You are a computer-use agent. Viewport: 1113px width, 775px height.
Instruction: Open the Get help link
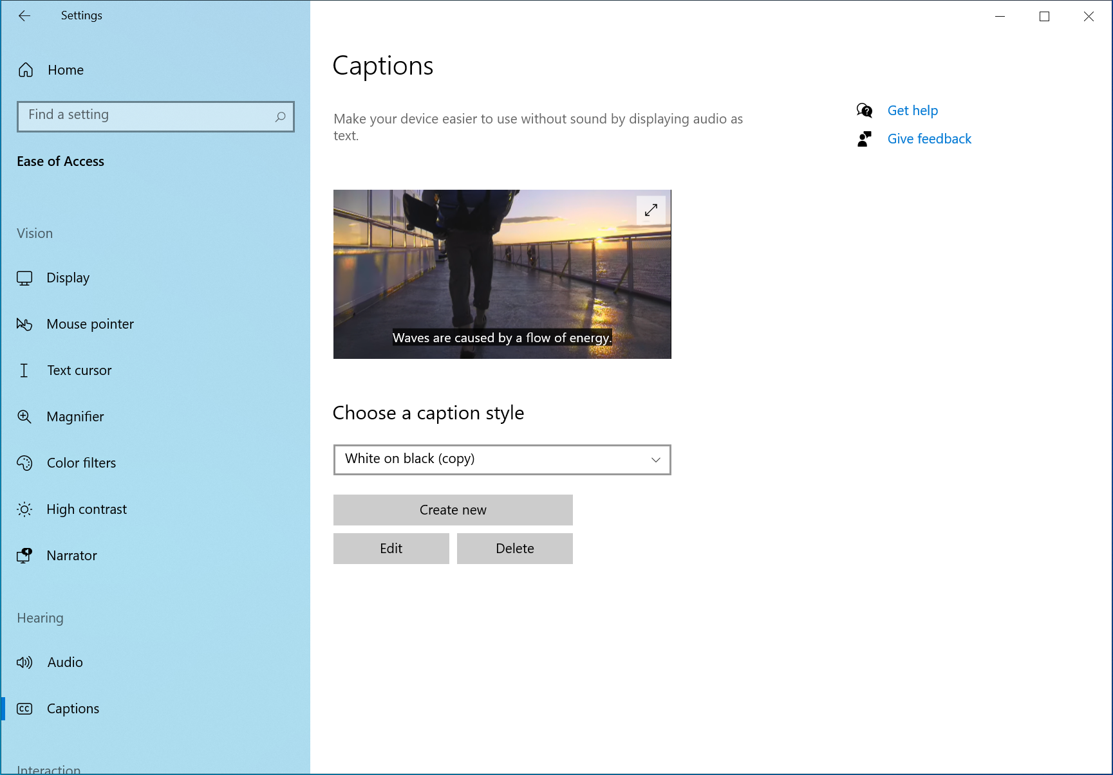pos(912,110)
